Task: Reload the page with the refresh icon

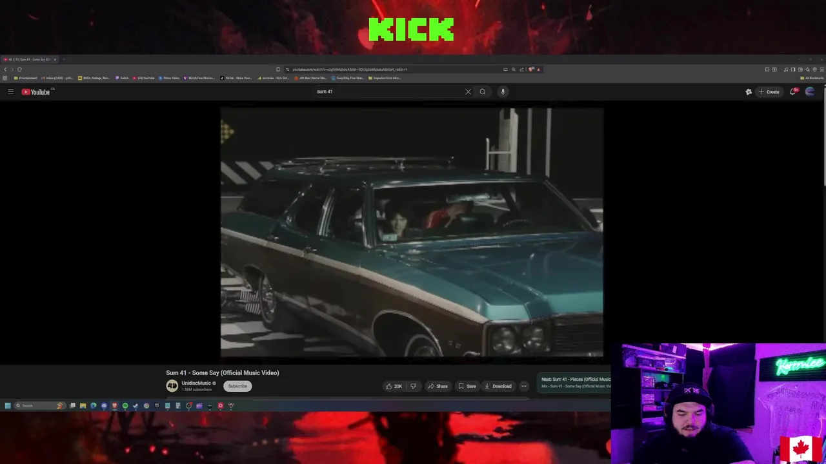Action: [19, 69]
